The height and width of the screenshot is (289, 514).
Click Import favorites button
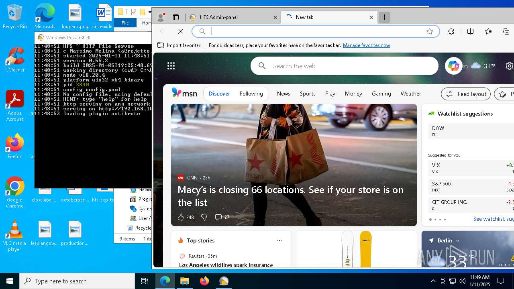click(x=179, y=45)
